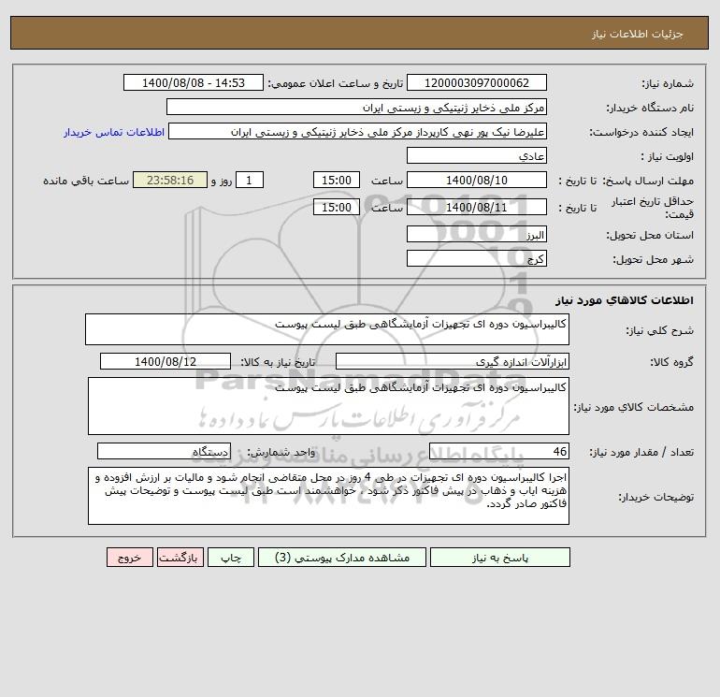
Task: Click quantity field showing 46
Action: [499, 451]
